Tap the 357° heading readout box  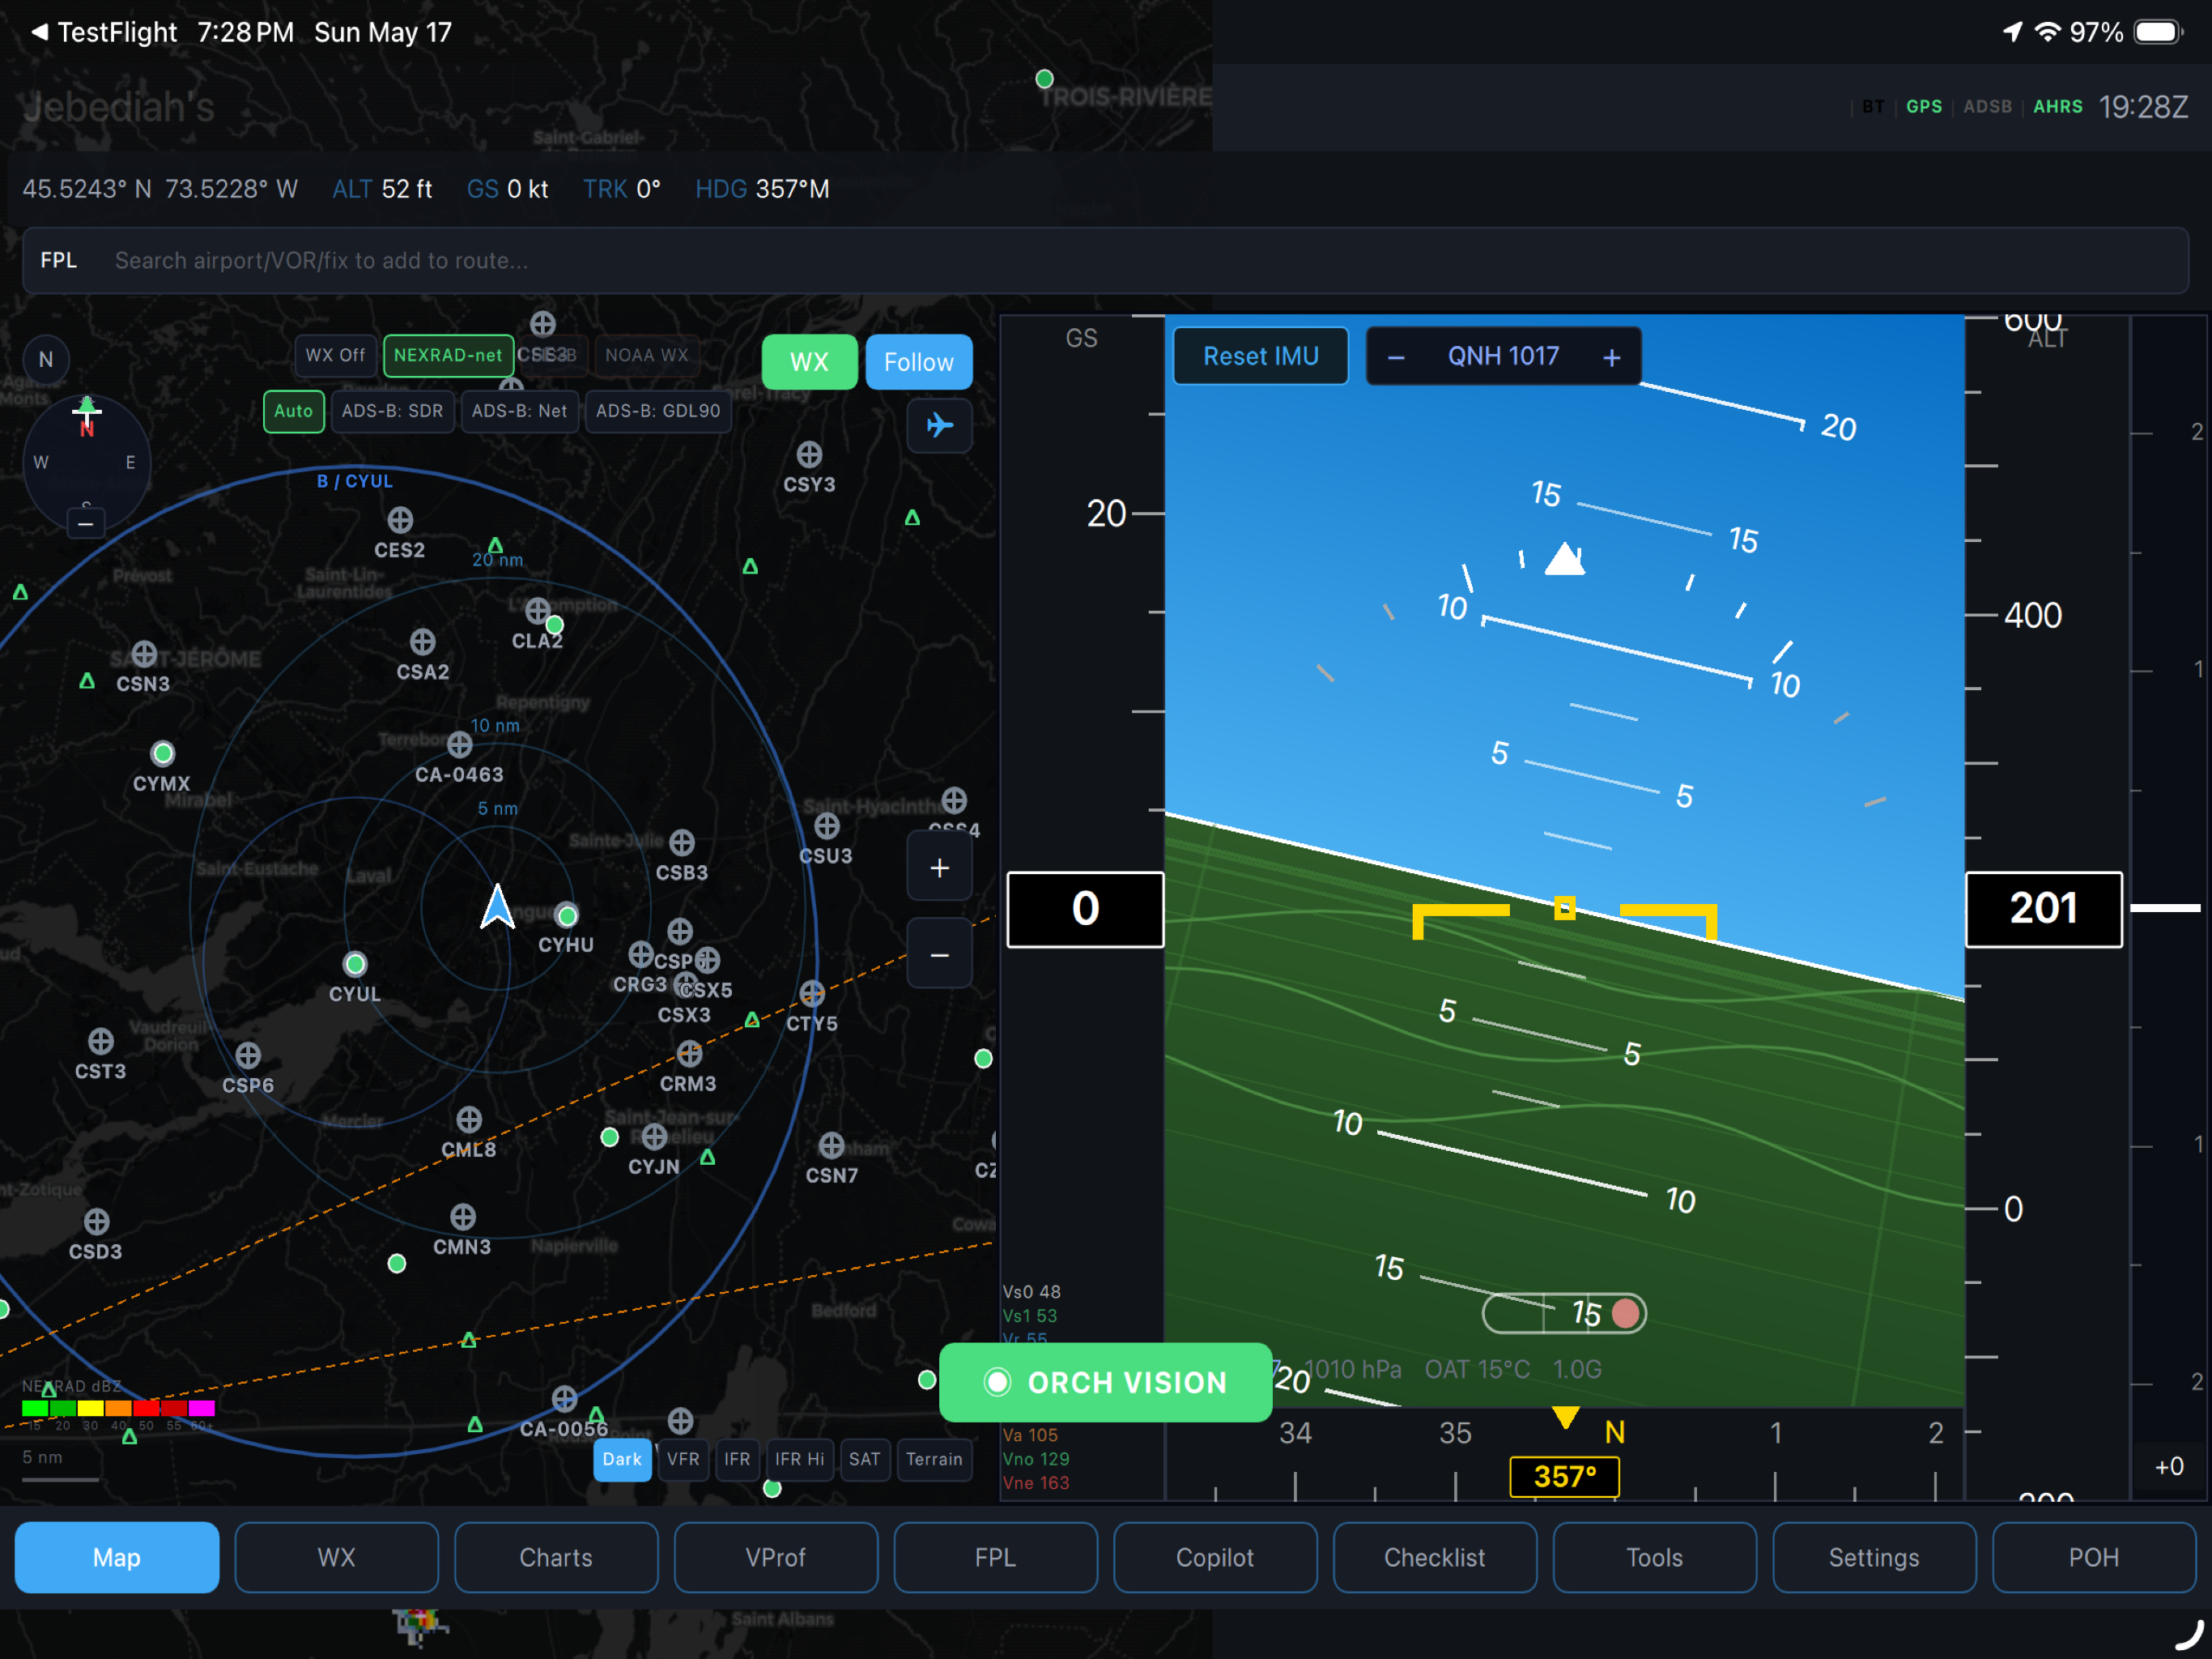coord(1564,1476)
